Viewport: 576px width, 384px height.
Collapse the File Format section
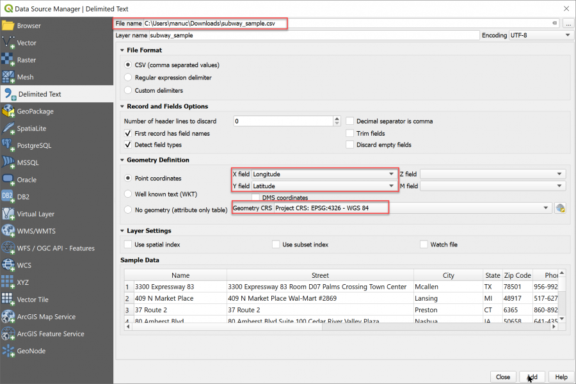point(122,50)
